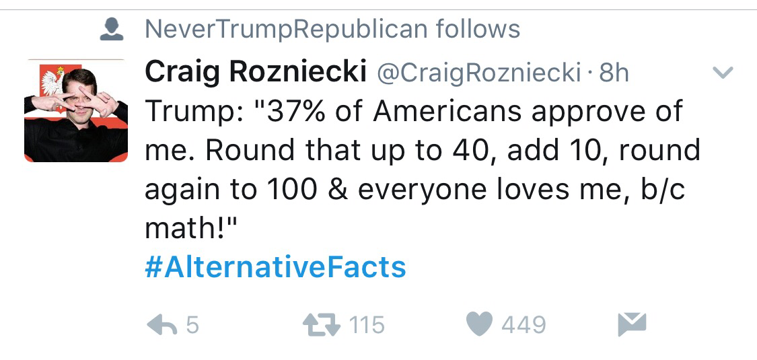Click the tweet's first line about 37% approval
The image size is (757, 360).
point(413,111)
